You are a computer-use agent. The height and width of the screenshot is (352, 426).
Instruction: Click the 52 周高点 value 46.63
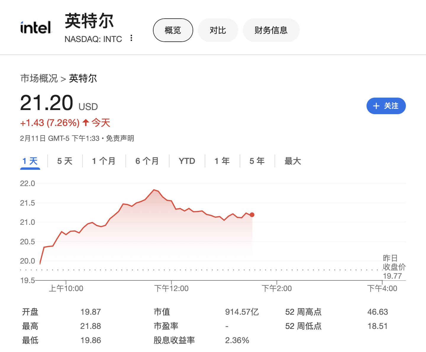(x=377, y=312)
